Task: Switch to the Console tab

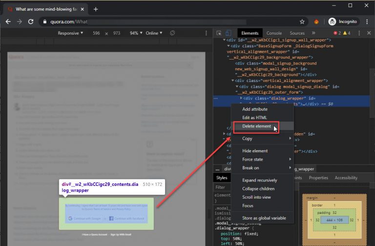Action: (x=274, y=33)
